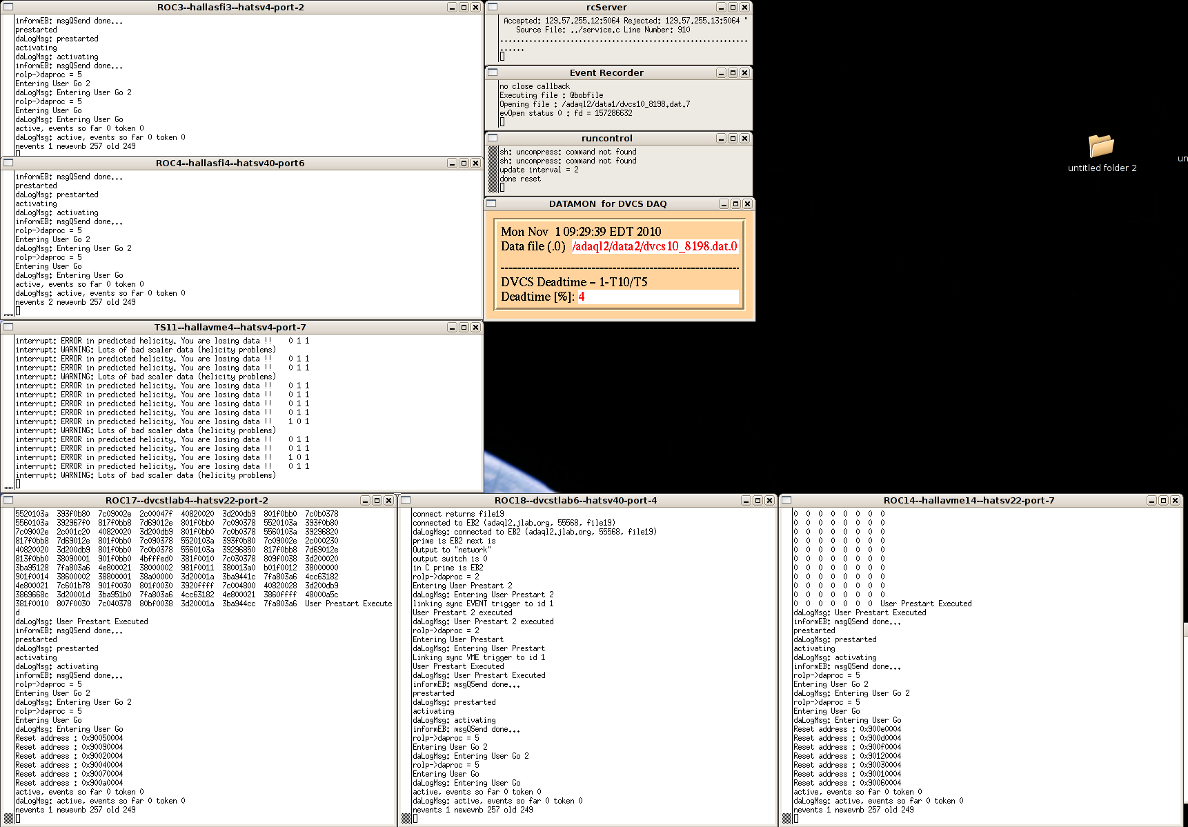Screen dimensions: 1188x827
Task: Focus the Event Recorder title bar
Action: click(606, 73)
